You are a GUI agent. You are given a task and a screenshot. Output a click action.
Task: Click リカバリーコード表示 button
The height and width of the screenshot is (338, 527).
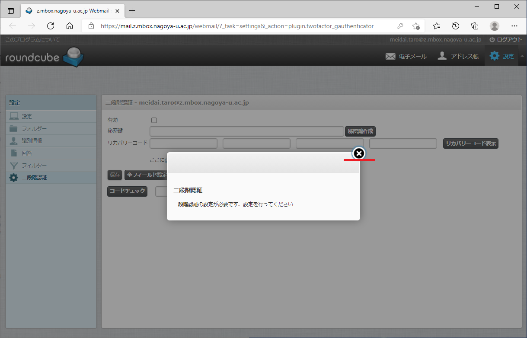(x=471, y=143)
